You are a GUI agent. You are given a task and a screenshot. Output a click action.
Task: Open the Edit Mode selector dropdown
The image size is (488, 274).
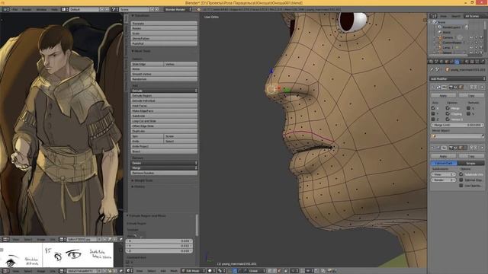pos(193,271)
